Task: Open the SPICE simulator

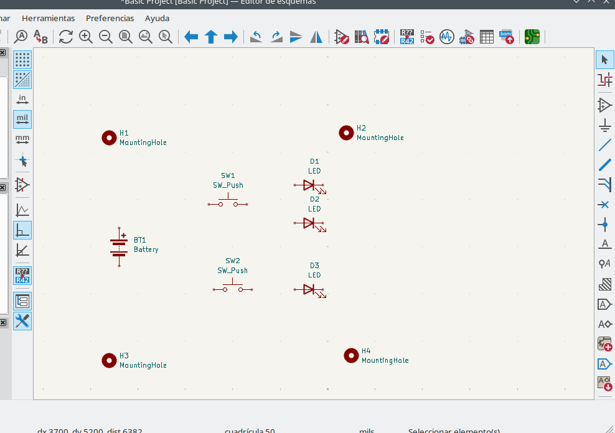Action: (x=447, y=37)
